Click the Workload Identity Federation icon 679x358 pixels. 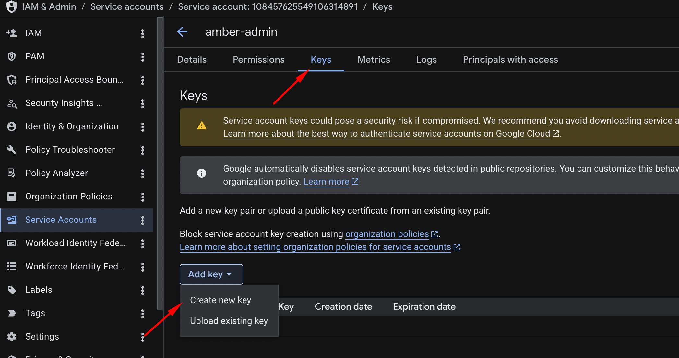pos(12,243)
